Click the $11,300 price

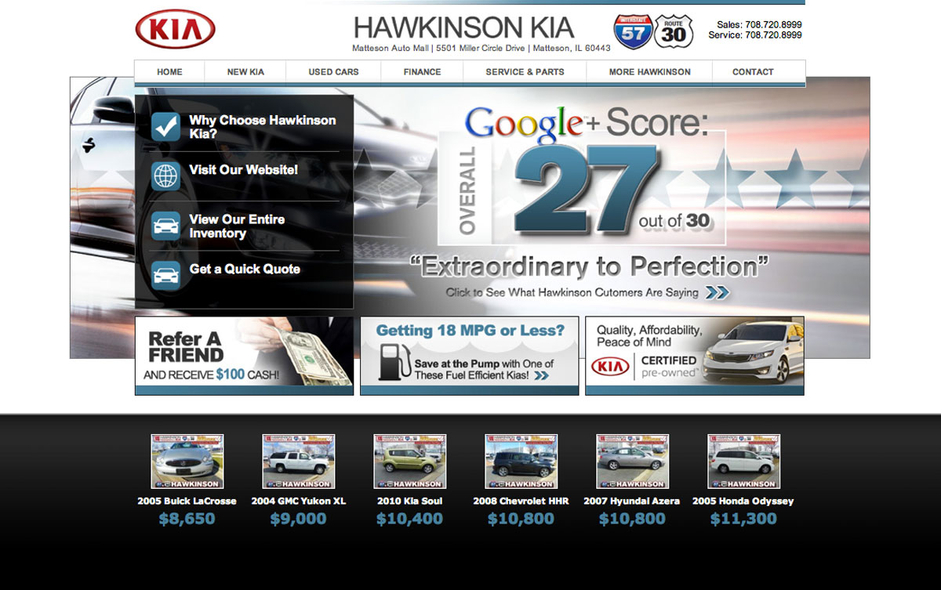tap(743, 519)
